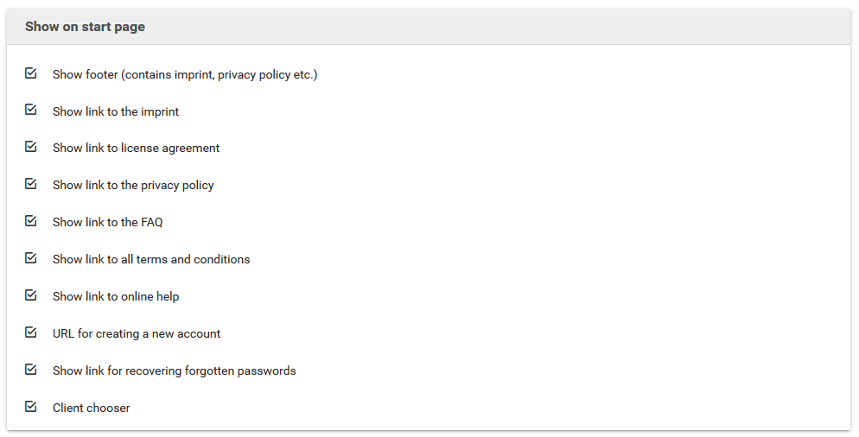The image size is (859, 437).
Task: Deselect the online help link checkbox
Action: pos(31,295)
